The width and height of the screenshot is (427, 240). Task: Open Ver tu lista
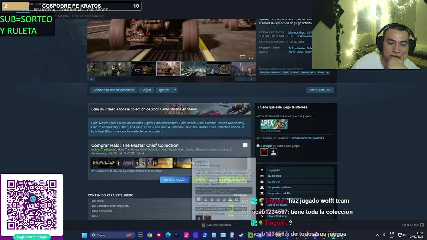(x=320, y=90)
